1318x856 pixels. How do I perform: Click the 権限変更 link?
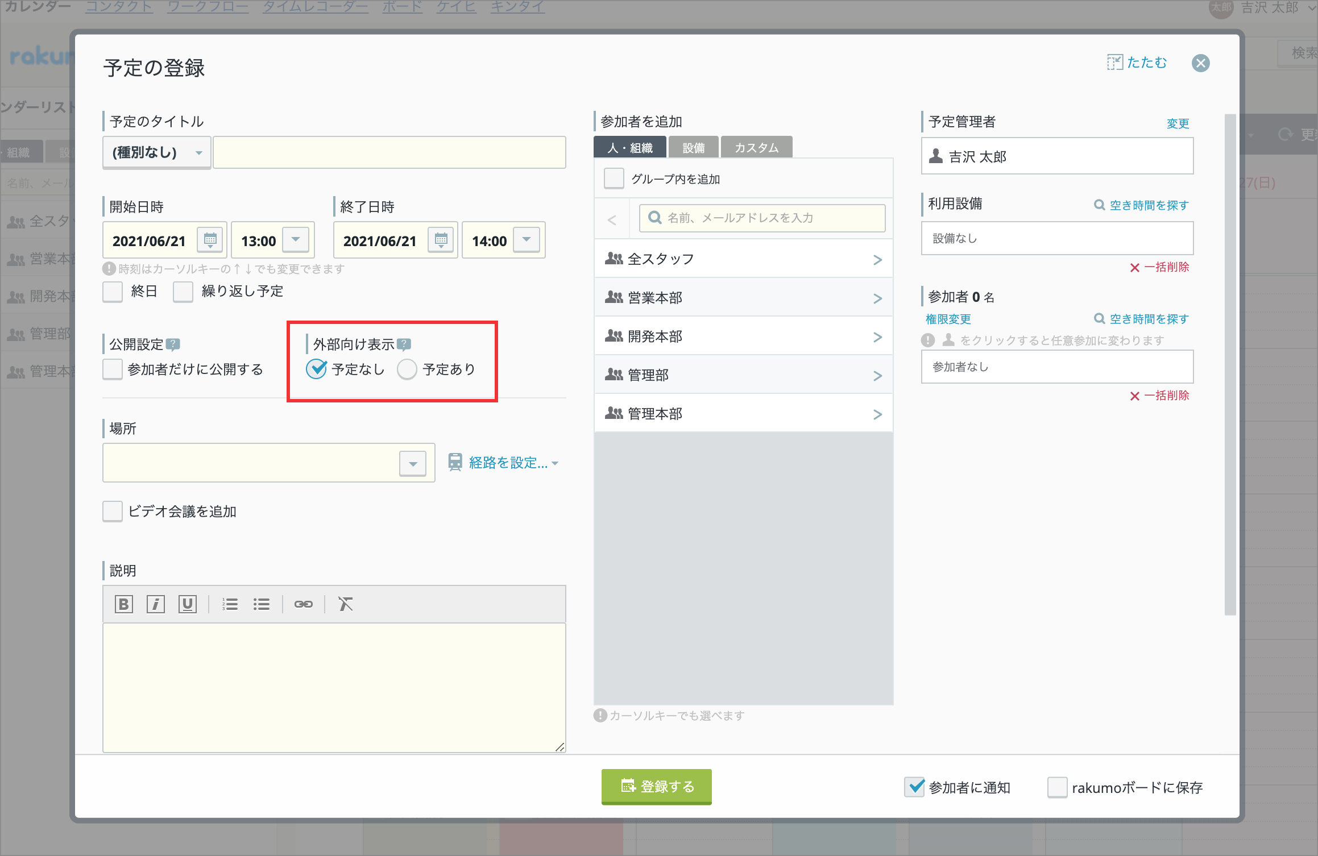click(948, 319)
